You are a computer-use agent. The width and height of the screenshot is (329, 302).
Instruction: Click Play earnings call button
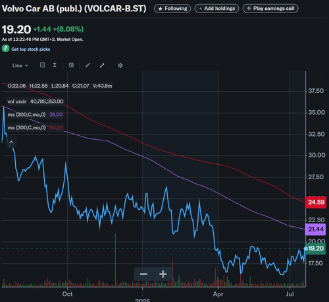tap(270, 9)
